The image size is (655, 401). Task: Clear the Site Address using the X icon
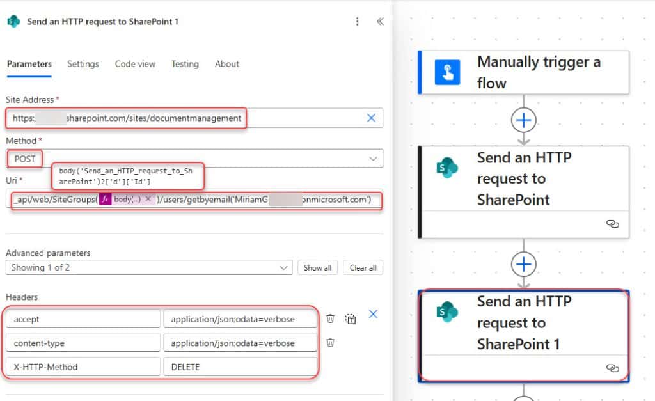coord(370,118)
